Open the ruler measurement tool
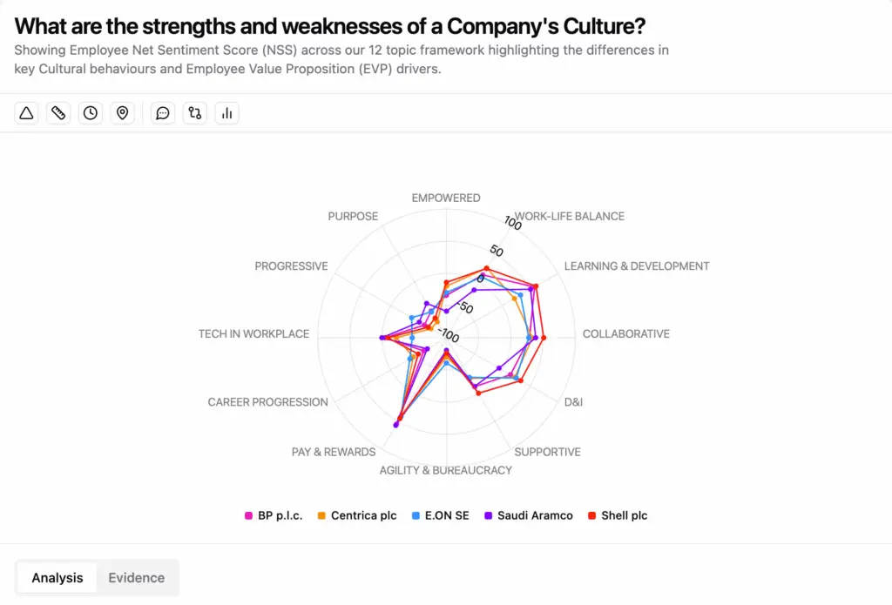This screenshot has width=892, height=605. tap(58, 112)
